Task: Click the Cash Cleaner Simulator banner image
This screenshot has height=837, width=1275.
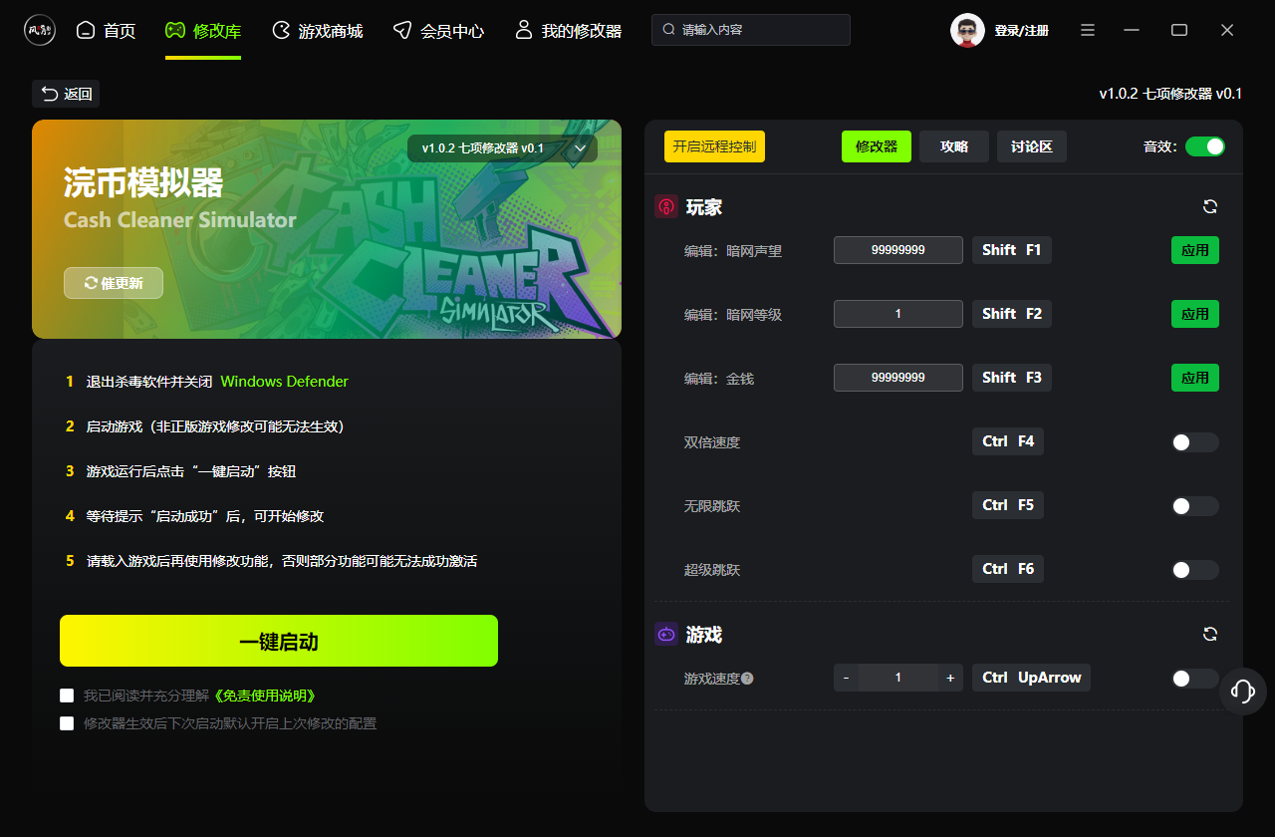Action: [327, 229]
